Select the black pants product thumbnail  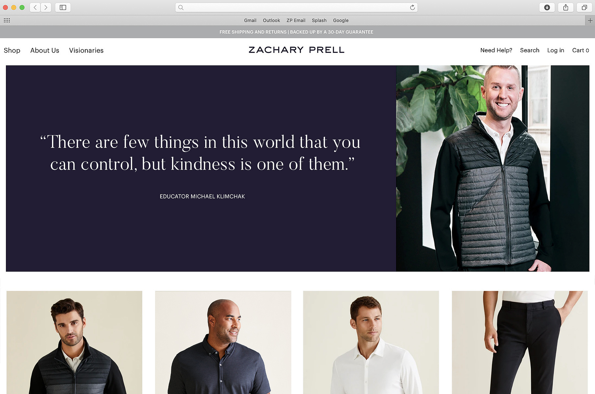click(x=520, y=342)
